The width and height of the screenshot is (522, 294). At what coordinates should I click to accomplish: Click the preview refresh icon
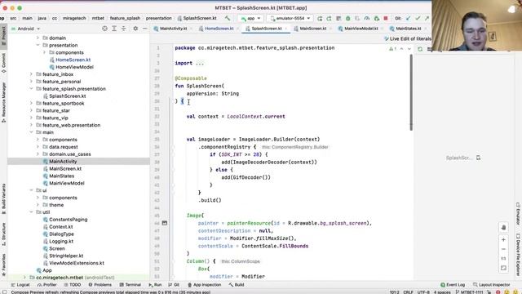pos(420,49)
